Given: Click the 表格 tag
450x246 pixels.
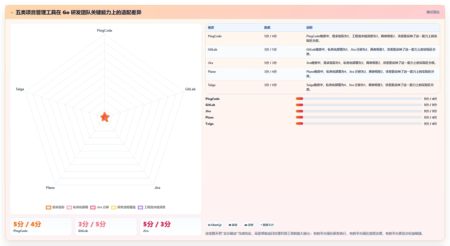Looking at the screenshot, I should [x=233, y=225].
